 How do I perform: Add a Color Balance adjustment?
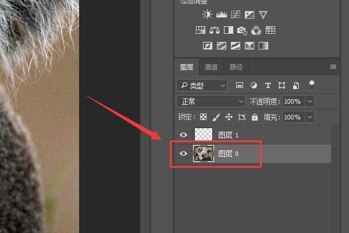coord(214,30)
